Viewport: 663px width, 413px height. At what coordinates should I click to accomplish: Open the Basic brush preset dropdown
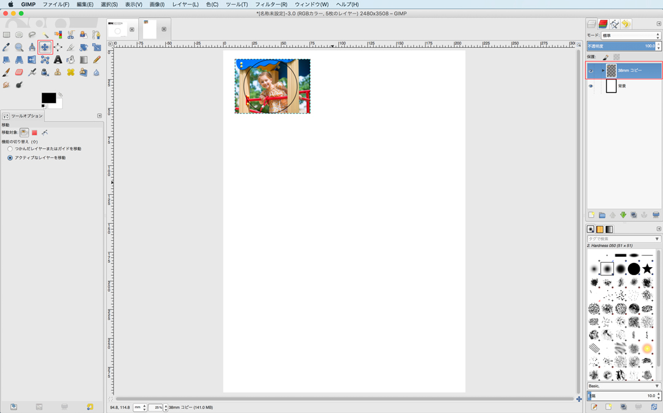623,386
